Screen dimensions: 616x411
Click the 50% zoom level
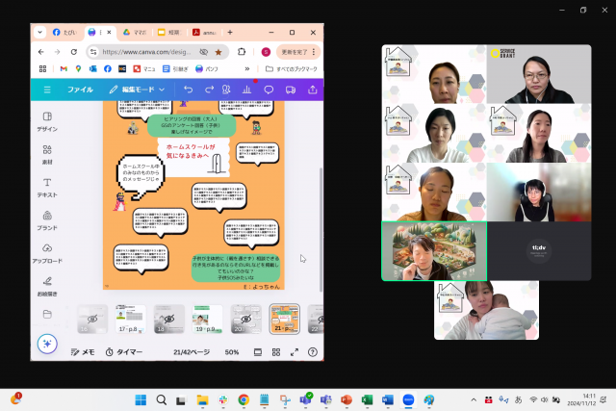(x=232, y=352)
